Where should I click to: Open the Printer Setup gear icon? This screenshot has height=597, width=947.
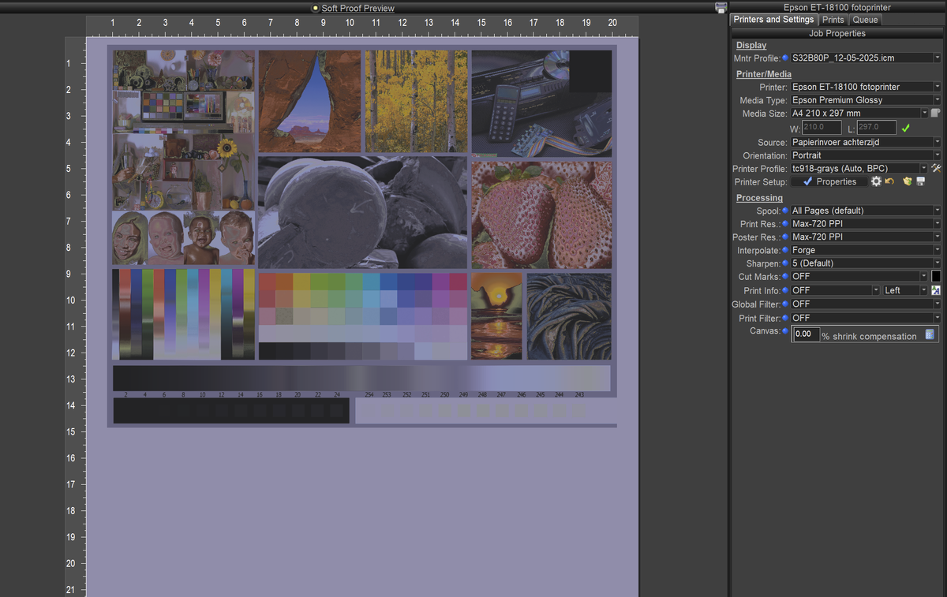click(876, 181)
